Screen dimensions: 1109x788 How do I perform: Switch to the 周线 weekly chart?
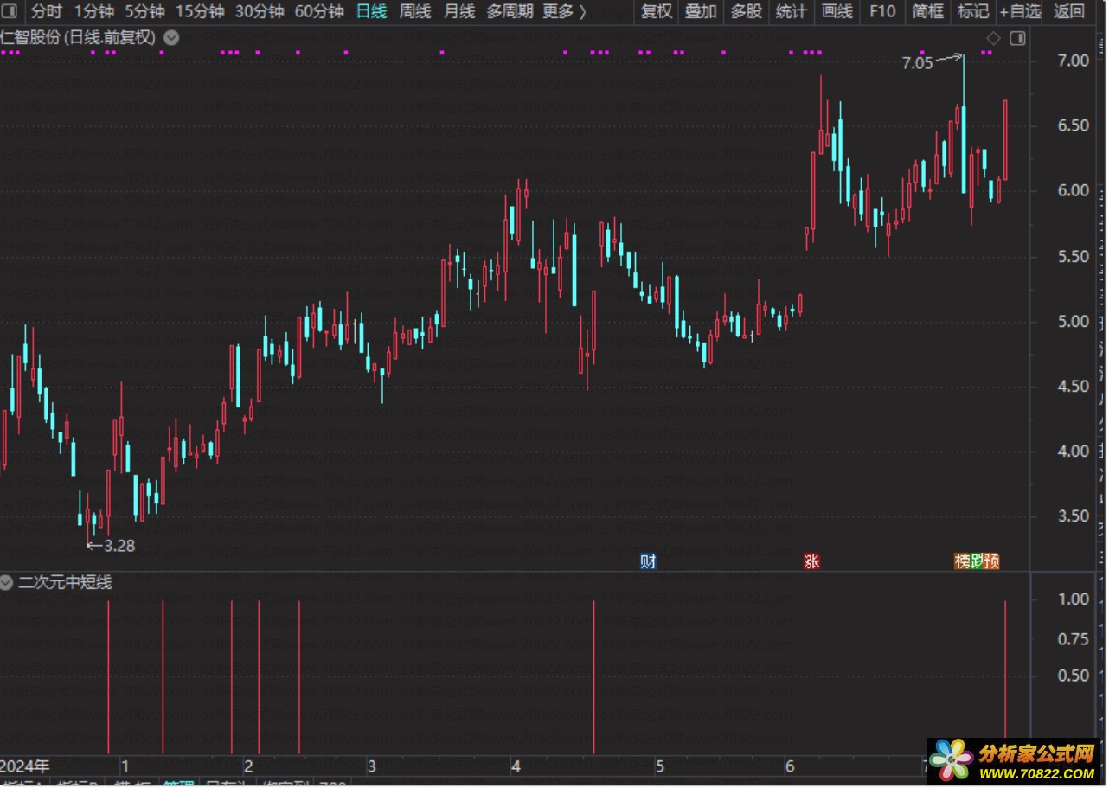(415, 11)
